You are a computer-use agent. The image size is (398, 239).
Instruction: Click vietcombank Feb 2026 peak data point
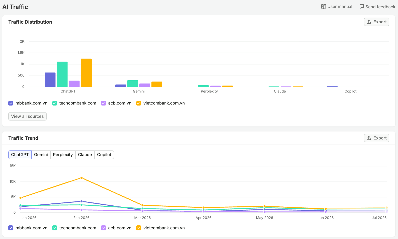81,178
